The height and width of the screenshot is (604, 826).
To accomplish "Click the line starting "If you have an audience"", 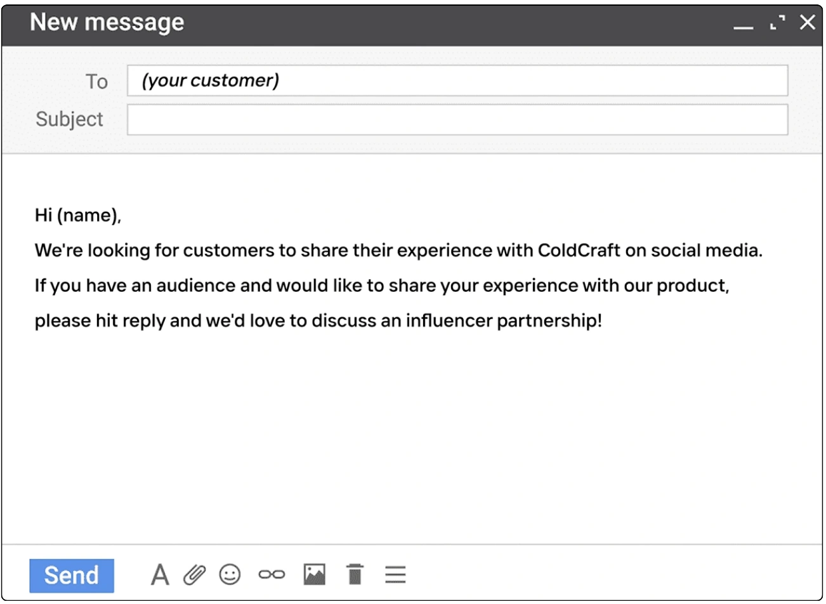I will (x=382, y=286).
